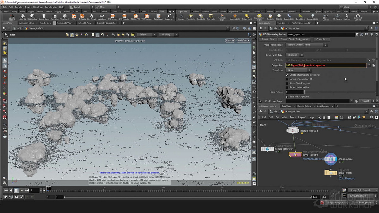Play the timeline forward
Image resolution: width=379 pixels, height=213 pixels.
point(21,190)
